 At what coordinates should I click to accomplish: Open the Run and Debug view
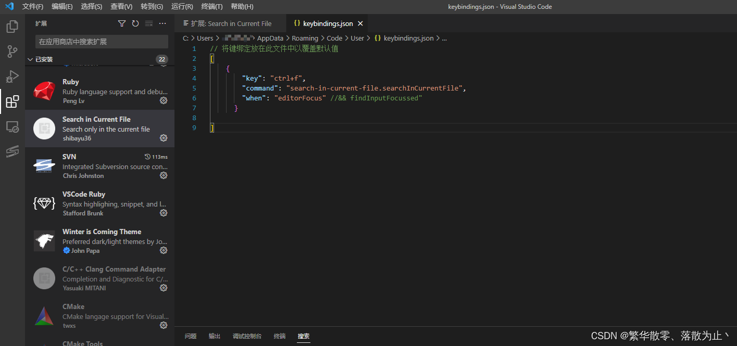[13, 76]
